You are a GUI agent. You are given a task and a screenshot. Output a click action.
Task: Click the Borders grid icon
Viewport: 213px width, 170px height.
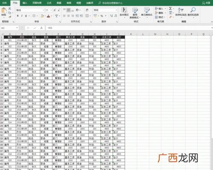(x=34, y=16)
